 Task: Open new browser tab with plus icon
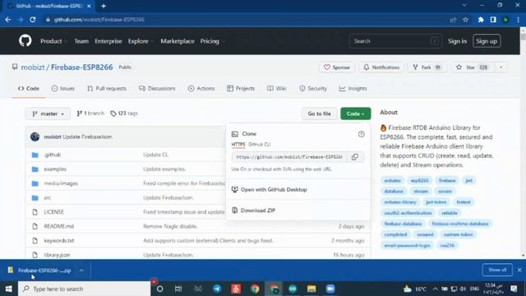pyautogui.click(x=104, y=6)
